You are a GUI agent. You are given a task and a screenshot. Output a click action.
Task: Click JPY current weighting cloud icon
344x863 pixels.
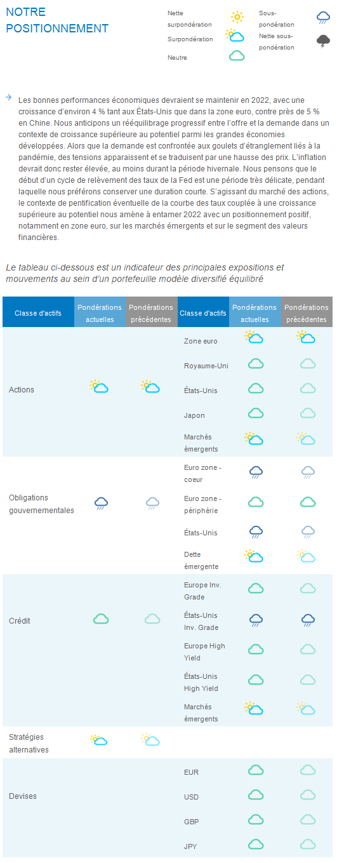tap(256, 844)
